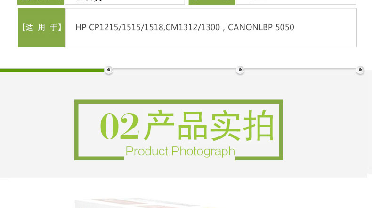This screenshot has height=208, width=372.
Task: Click the 产品实拍 heading
Action: pyautogui.click(x=210, y=125)
